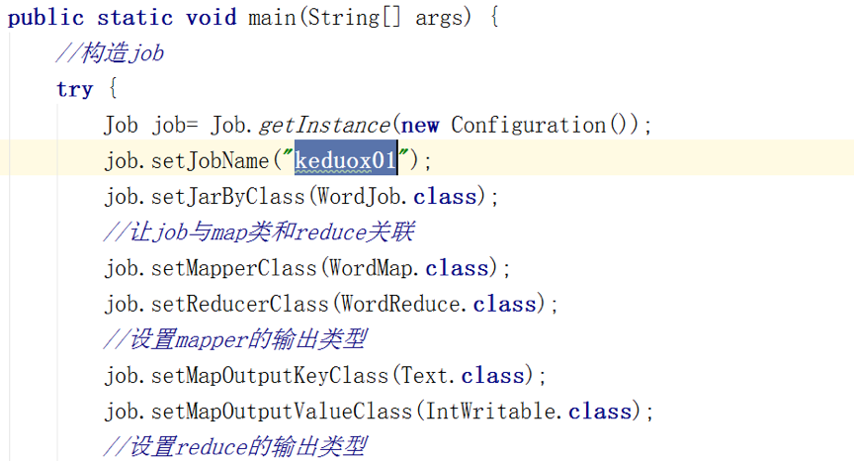This screenshot has height=461, width=854.
Task: Click on the getInstance method call
Action: [x=324, y=125]
